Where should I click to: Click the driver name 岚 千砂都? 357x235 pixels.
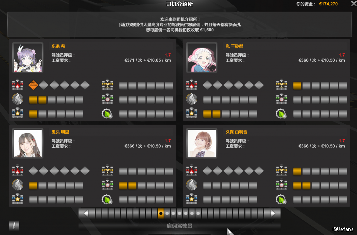[x=234, y=46]
